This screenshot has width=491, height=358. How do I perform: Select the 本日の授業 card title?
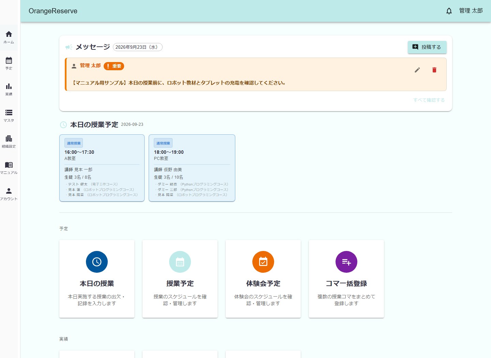click(x=97, y=284)
